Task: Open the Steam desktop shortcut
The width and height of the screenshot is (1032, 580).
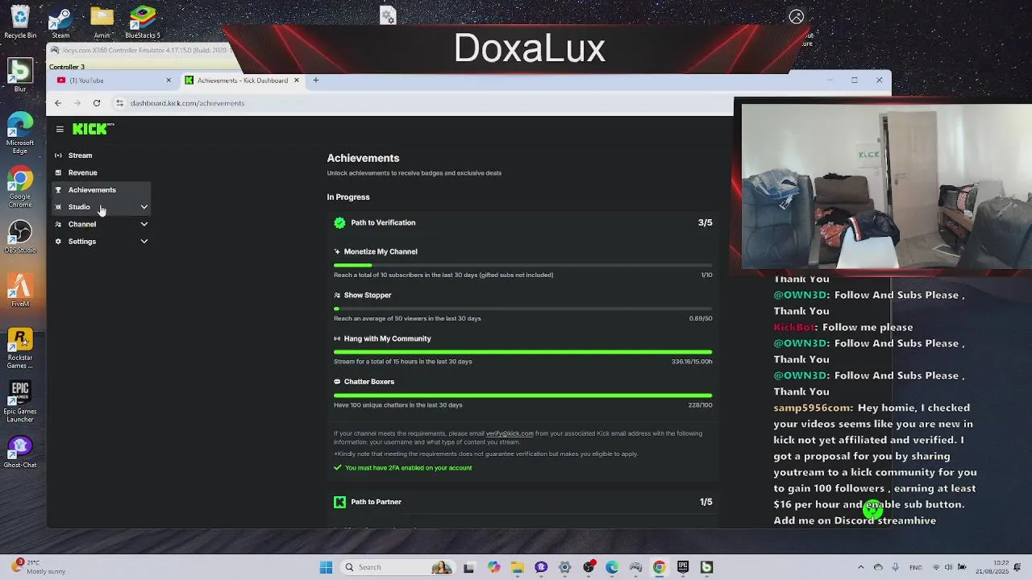Action: point(60,22)
